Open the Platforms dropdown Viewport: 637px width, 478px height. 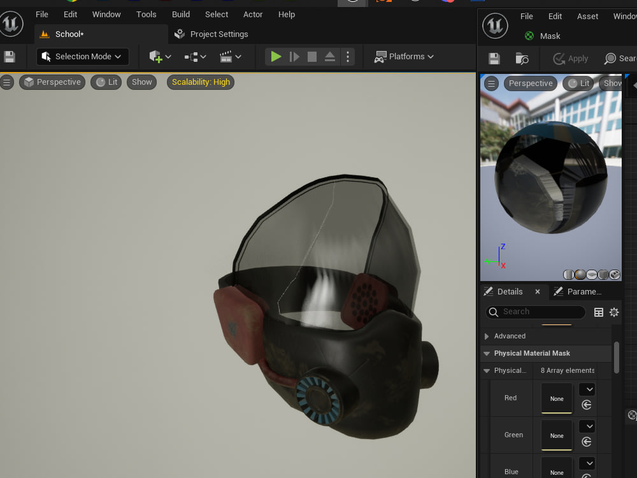click(404, 57)
